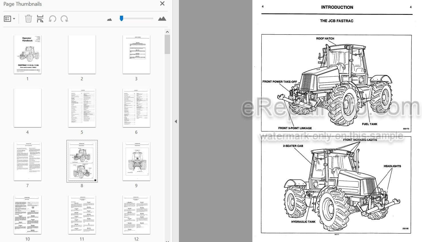Click the FUEL TANK label
This screenshot has height=242, width=422.
370,124
